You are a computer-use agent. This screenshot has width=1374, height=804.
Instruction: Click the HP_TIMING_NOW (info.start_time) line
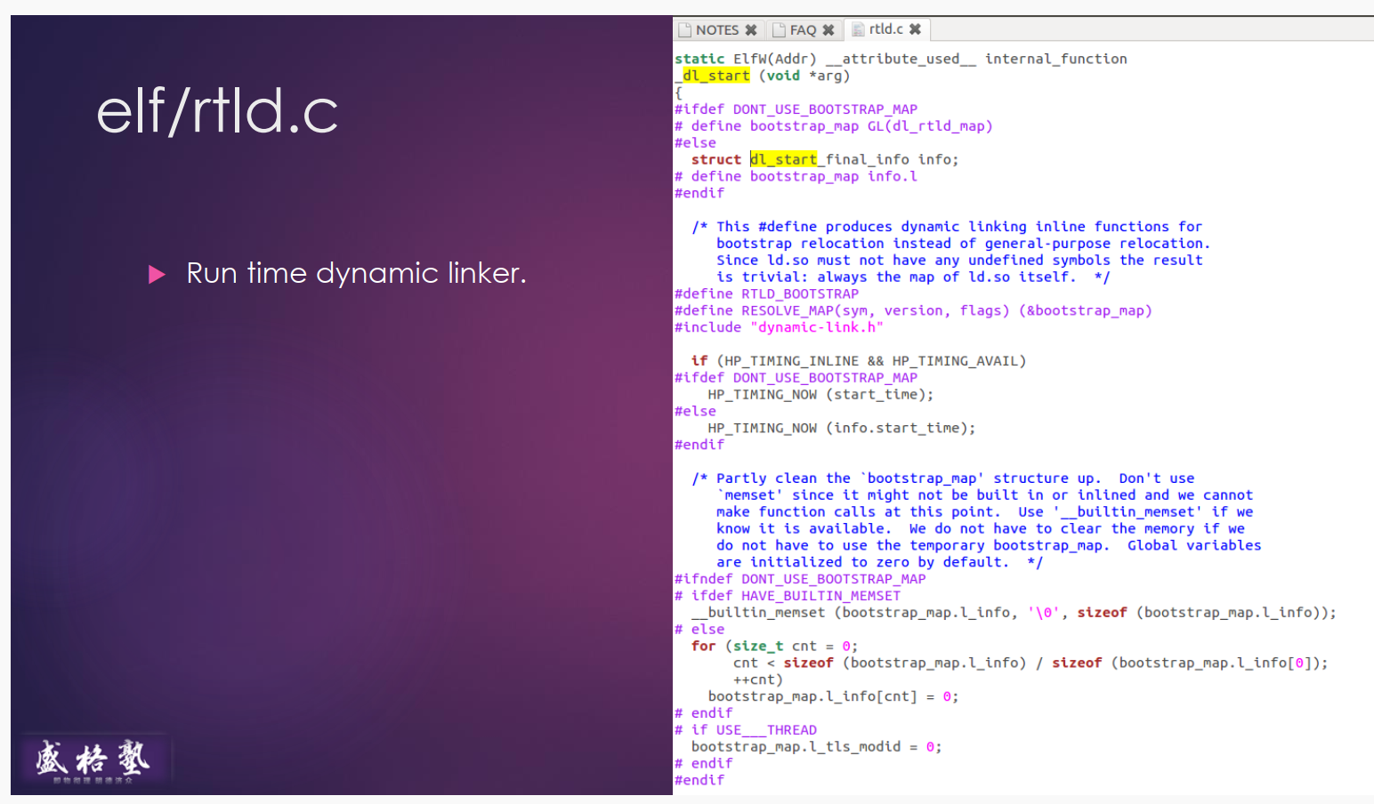841,428
